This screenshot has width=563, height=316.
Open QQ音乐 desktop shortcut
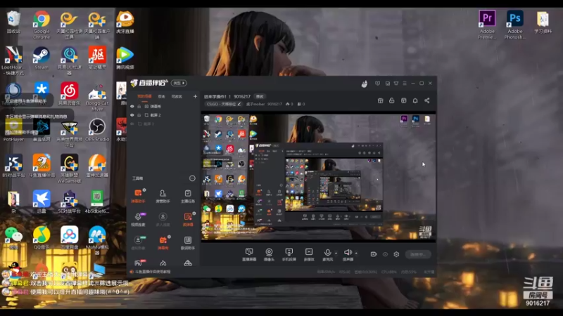click(42, 238)
